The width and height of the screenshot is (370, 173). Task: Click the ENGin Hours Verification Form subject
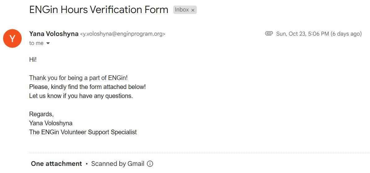click(99, 10)
